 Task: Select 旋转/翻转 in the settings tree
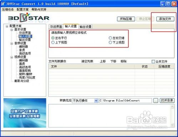point(26,74)
